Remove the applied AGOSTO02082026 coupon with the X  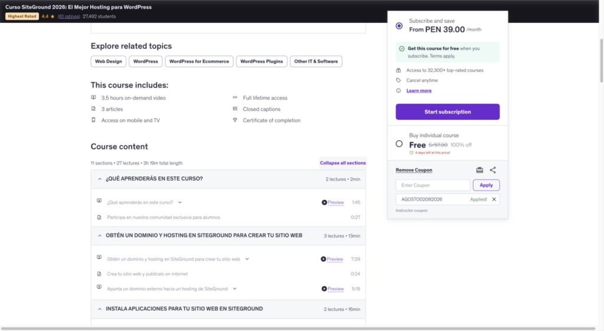click(x=494, y=199)
